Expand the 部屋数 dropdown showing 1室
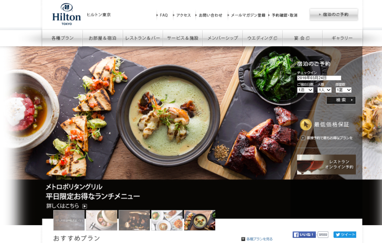 click(x=344, y=90)
